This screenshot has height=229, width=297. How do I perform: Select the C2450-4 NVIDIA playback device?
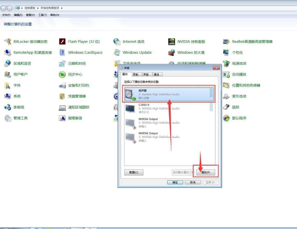click(x=169, y=108)
